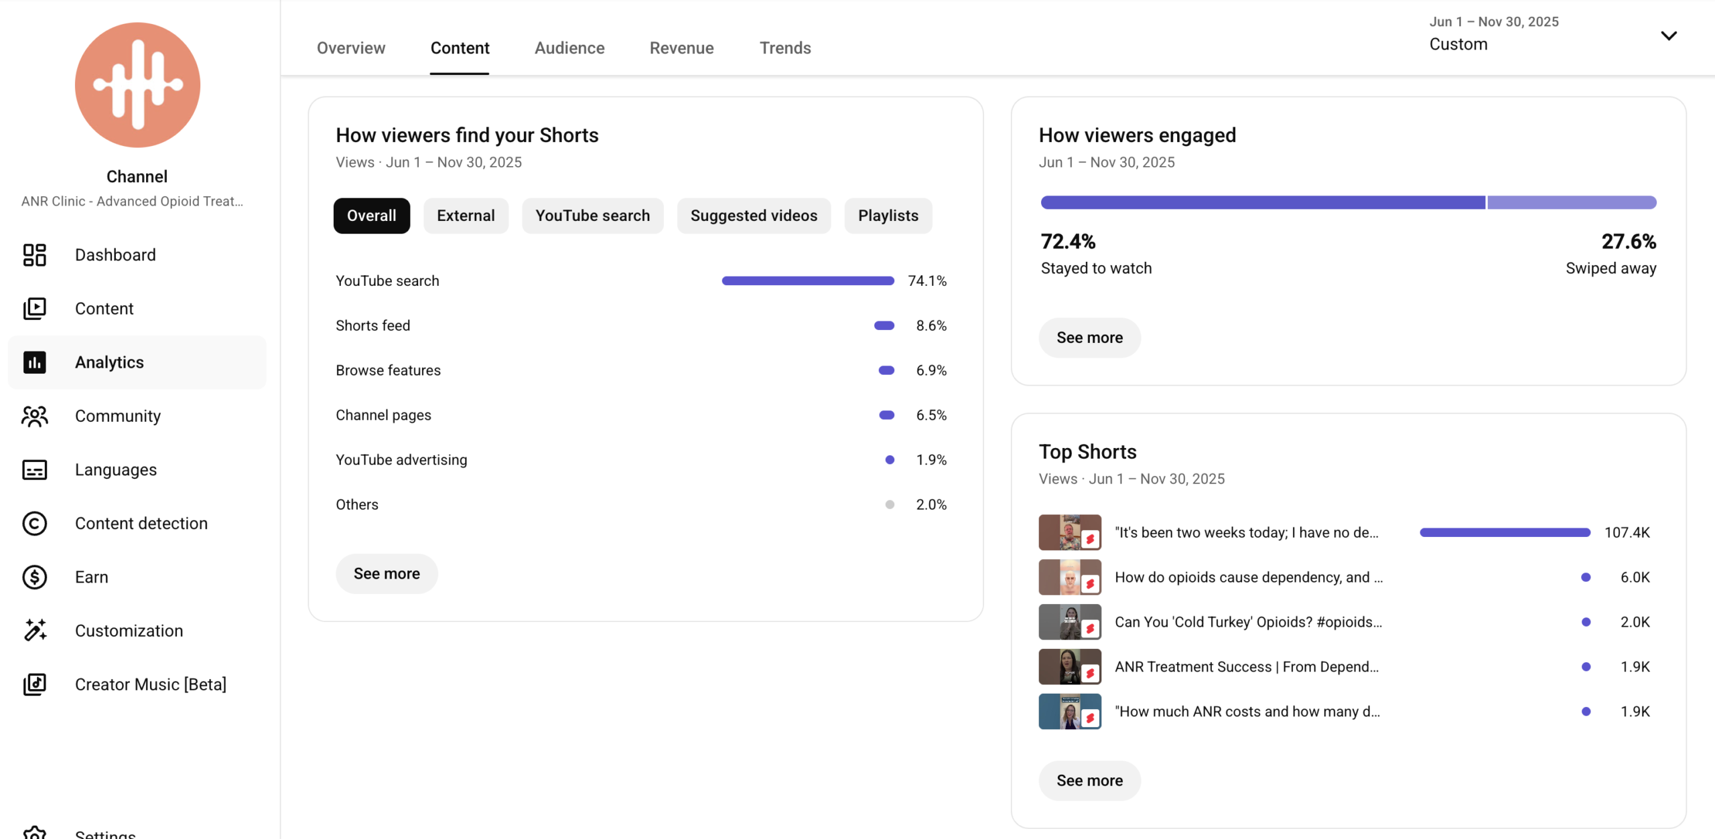1715x839 pixels.
Task: Click the Community people icon
Action: point(34,416)
